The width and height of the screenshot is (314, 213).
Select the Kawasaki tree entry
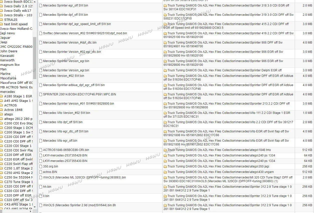point(7,56)
